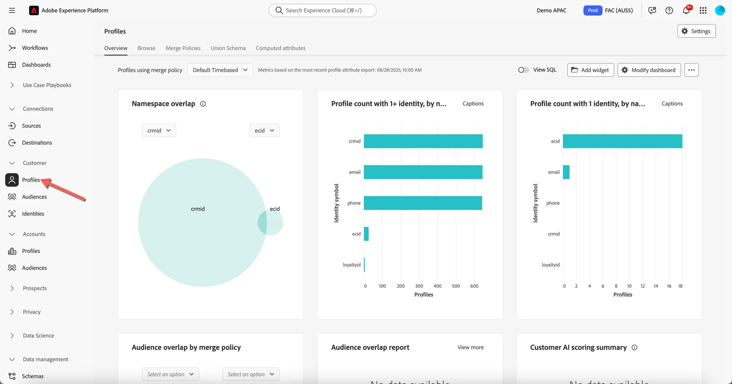Viewport: 732px width, 384px height.
Task: Click the Search Experience Cloud field
Action: click(x=322, y=10)
